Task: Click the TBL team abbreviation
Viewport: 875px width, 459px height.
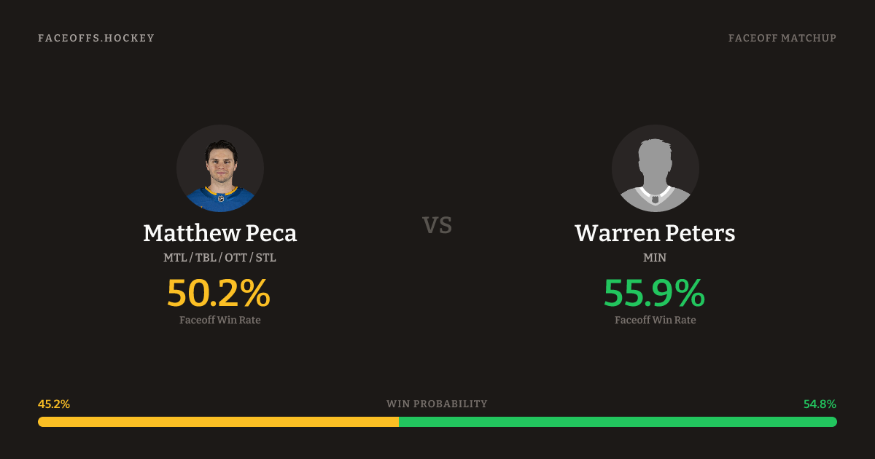Action: click(206, 258)
